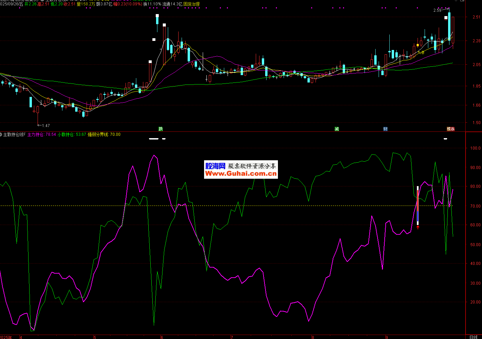Click the 榜涨 ranking marker icon
482x339 pixels.
pos(450,129)
